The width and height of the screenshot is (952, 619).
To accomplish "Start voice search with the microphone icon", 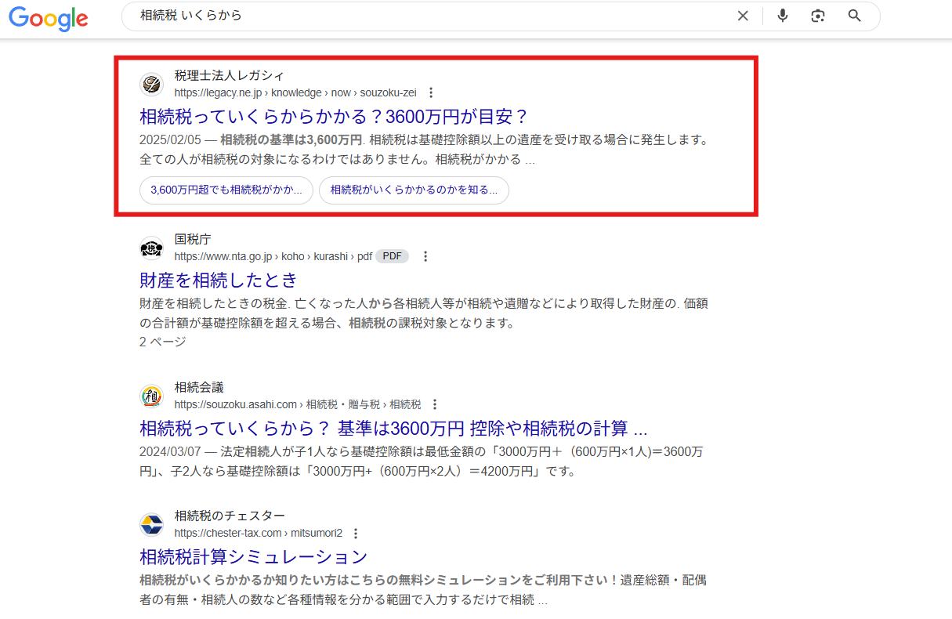I will pyautogui.click(x=782, y=16).
